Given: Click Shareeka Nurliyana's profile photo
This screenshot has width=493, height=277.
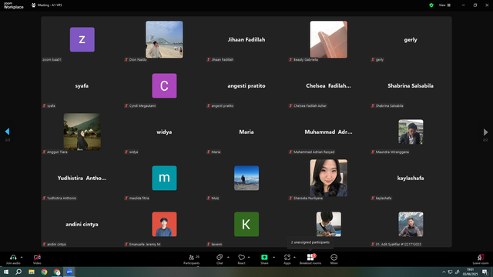Looking at the screenshot, I should (329, 178).
